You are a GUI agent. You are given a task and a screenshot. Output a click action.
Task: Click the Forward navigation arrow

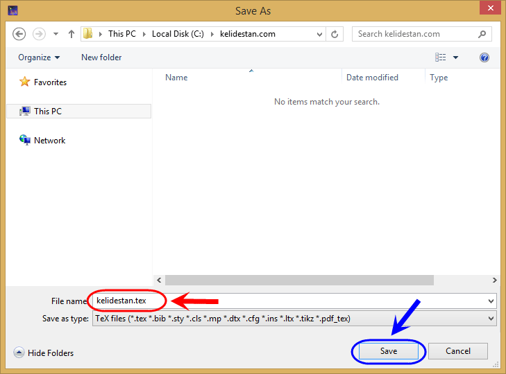(39, 34)
